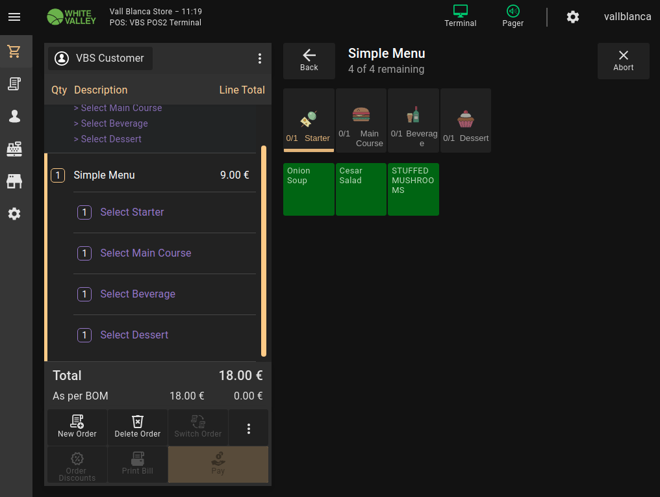Switch to the Dessert tab
The image size is (660, 497).
click(x=466, y=120)
